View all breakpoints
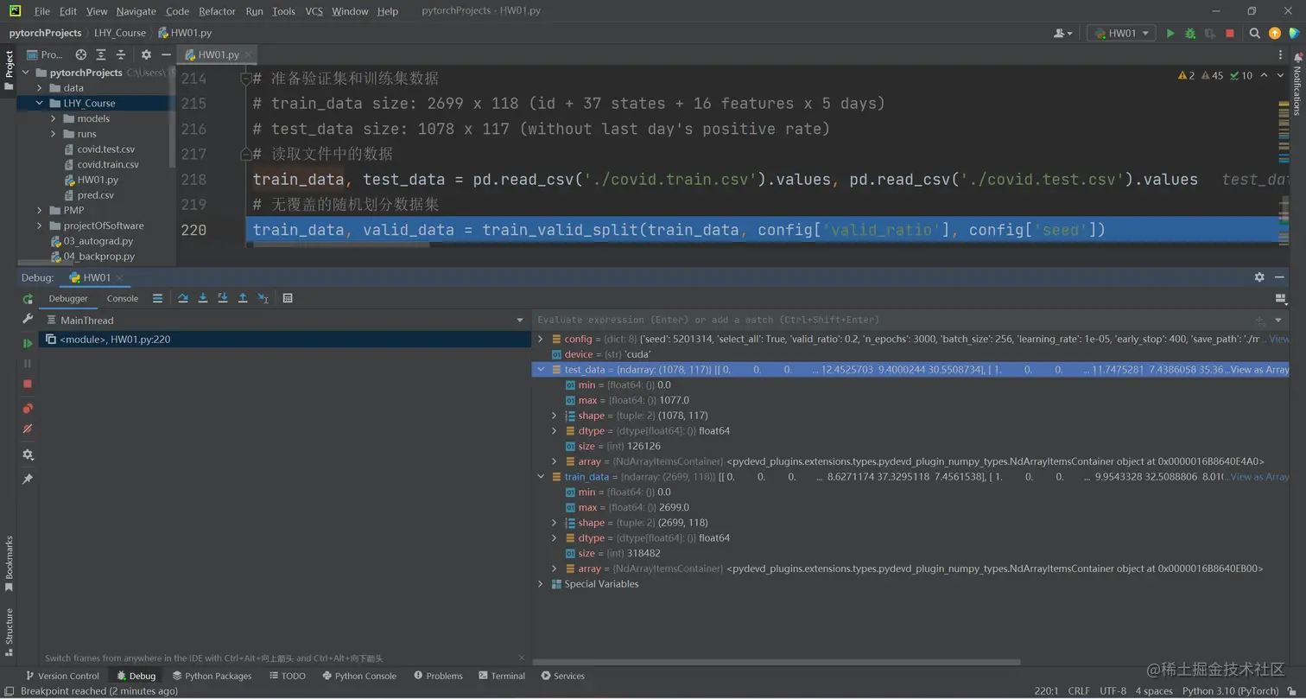The height and width of the screenshot is (699, 1306). pyautogui.click(x=28, y=409)
